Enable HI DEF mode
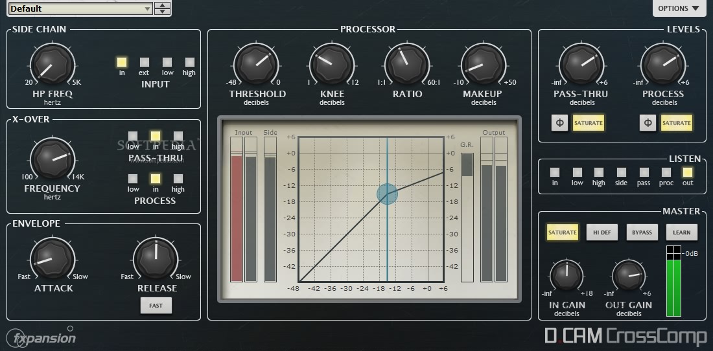 (602, 232)
